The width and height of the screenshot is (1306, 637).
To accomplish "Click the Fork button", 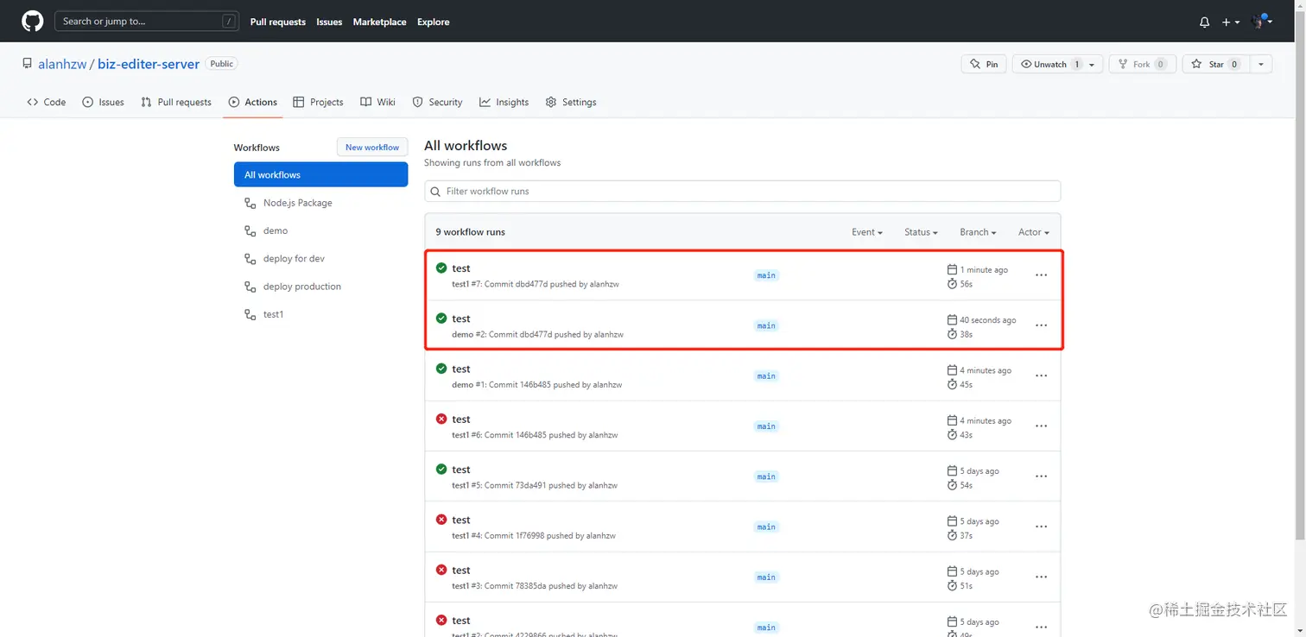I will [x=1143, y=64].
